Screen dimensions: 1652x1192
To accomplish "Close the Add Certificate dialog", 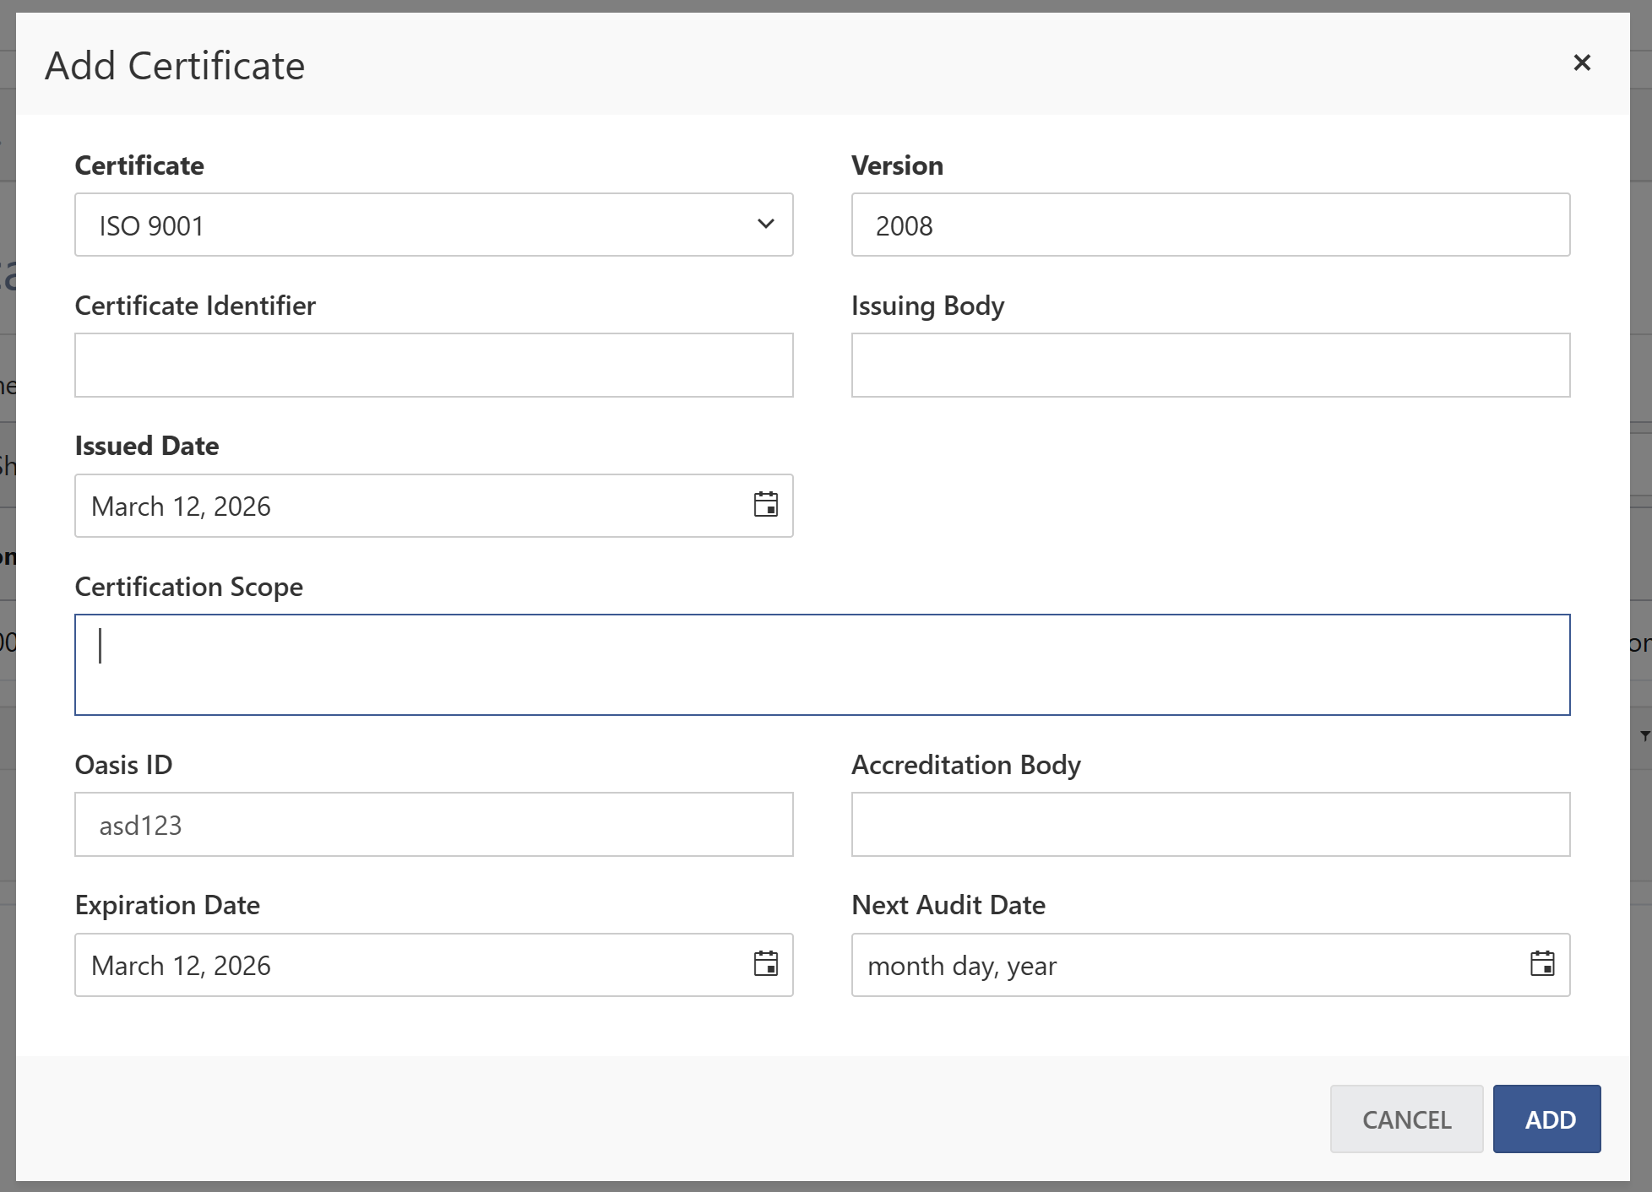I will click(1582, 62).
